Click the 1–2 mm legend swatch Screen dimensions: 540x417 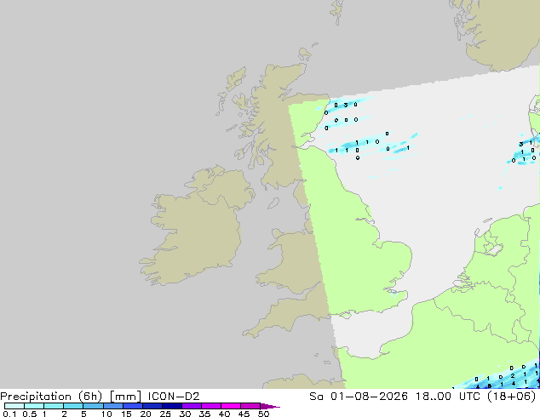54,406
